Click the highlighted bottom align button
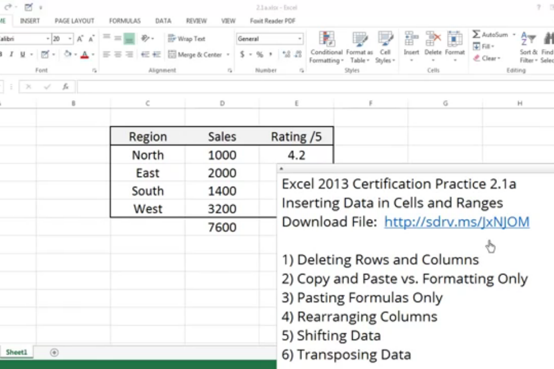The image size is (554, 369). [x=129, y=39]
